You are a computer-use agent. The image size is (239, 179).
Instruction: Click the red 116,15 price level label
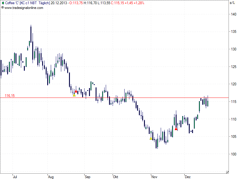coord(10,95)
